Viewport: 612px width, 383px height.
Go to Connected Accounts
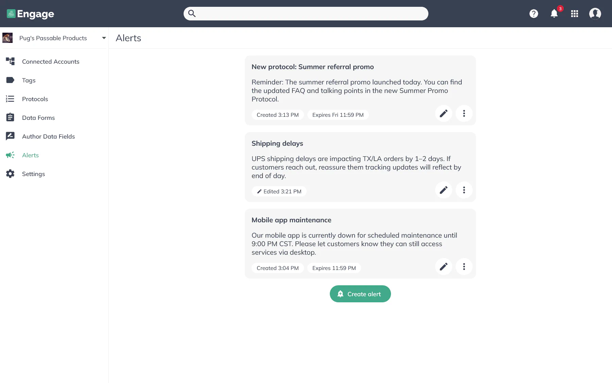(x=50, y=62)
